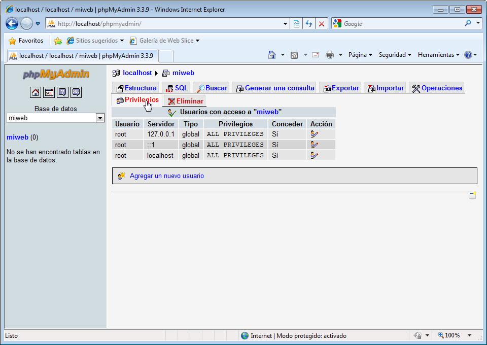Open phpMyAdmin home icon in sidebar

tap(36, 92)
